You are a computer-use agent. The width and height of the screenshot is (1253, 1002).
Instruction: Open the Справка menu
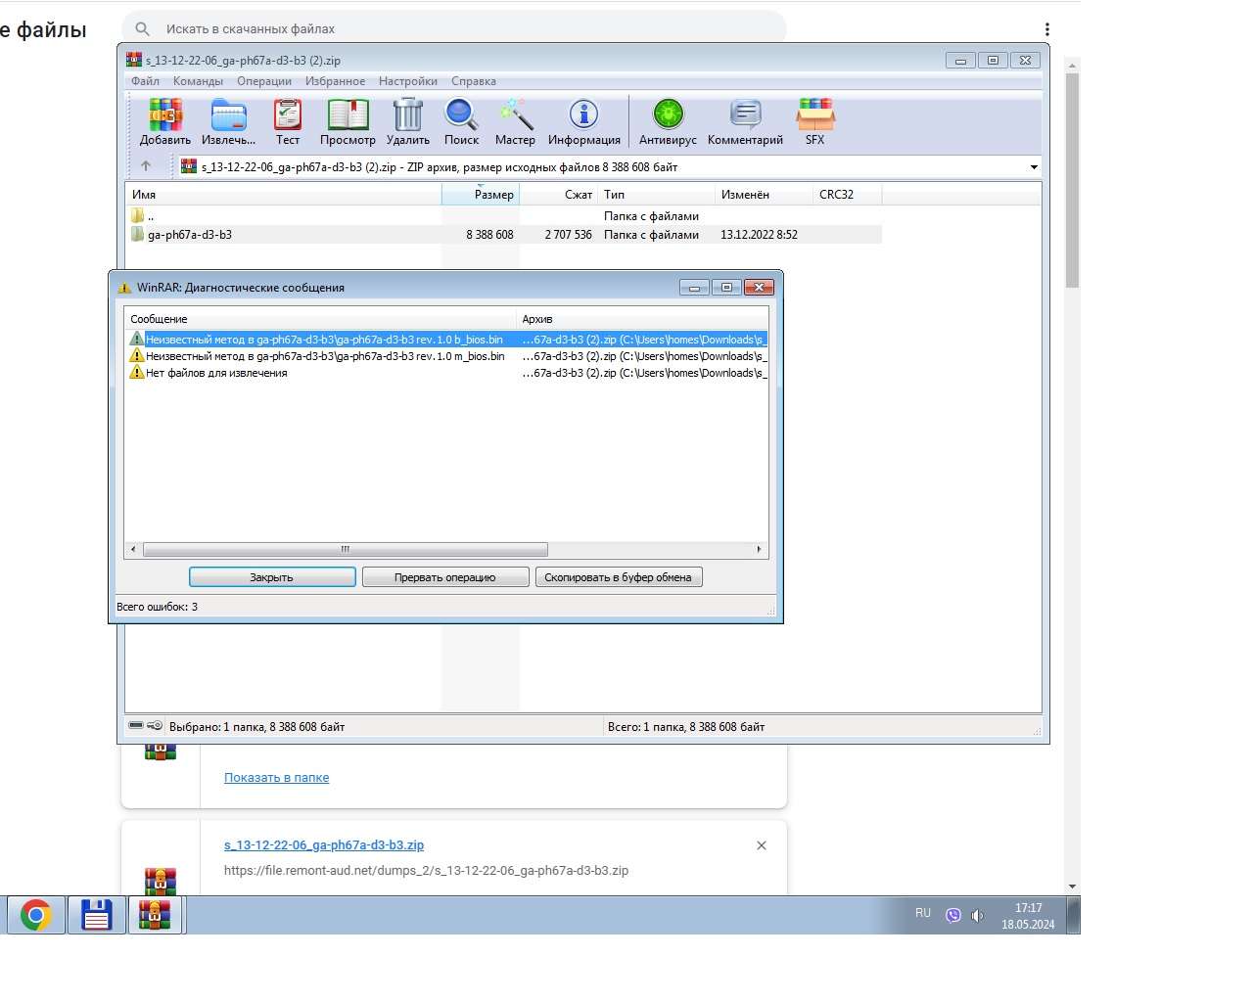tap(474, 81)
